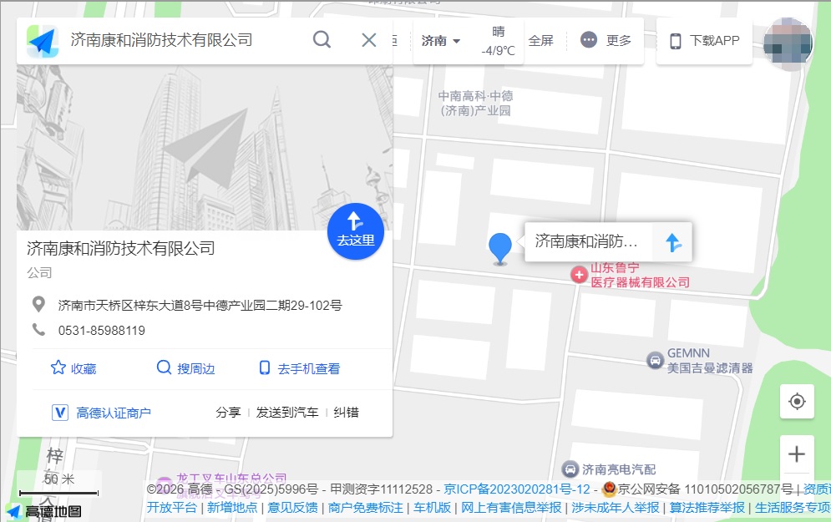Click 高德认证商户 verified merchant link
Image resolution: width=831 pixels, height=522 pixels.
[102, 413]
